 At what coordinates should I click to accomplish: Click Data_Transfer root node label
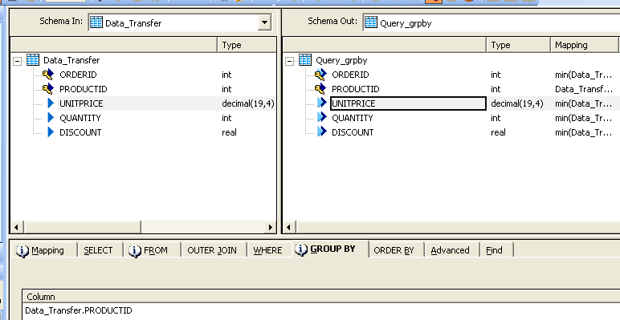71,60
